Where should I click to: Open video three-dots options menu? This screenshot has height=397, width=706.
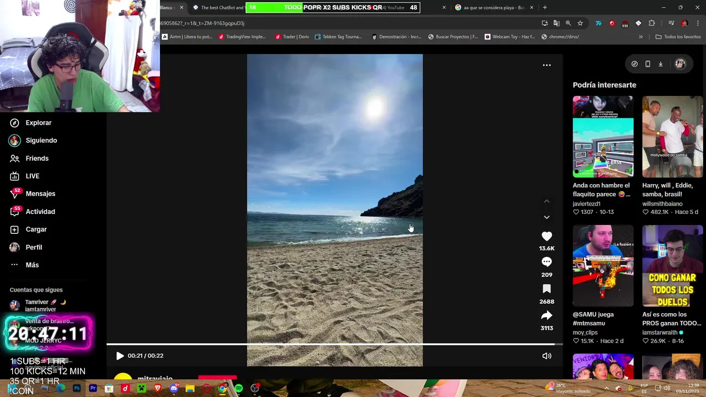547,65
